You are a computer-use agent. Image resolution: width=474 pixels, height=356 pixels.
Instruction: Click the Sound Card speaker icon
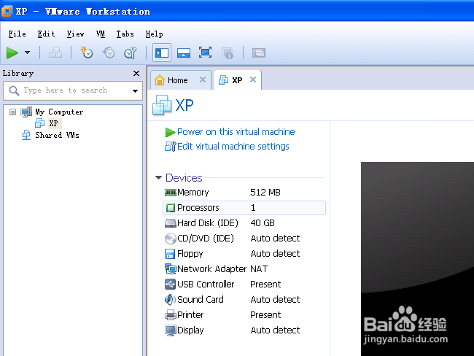pos(170,300)
